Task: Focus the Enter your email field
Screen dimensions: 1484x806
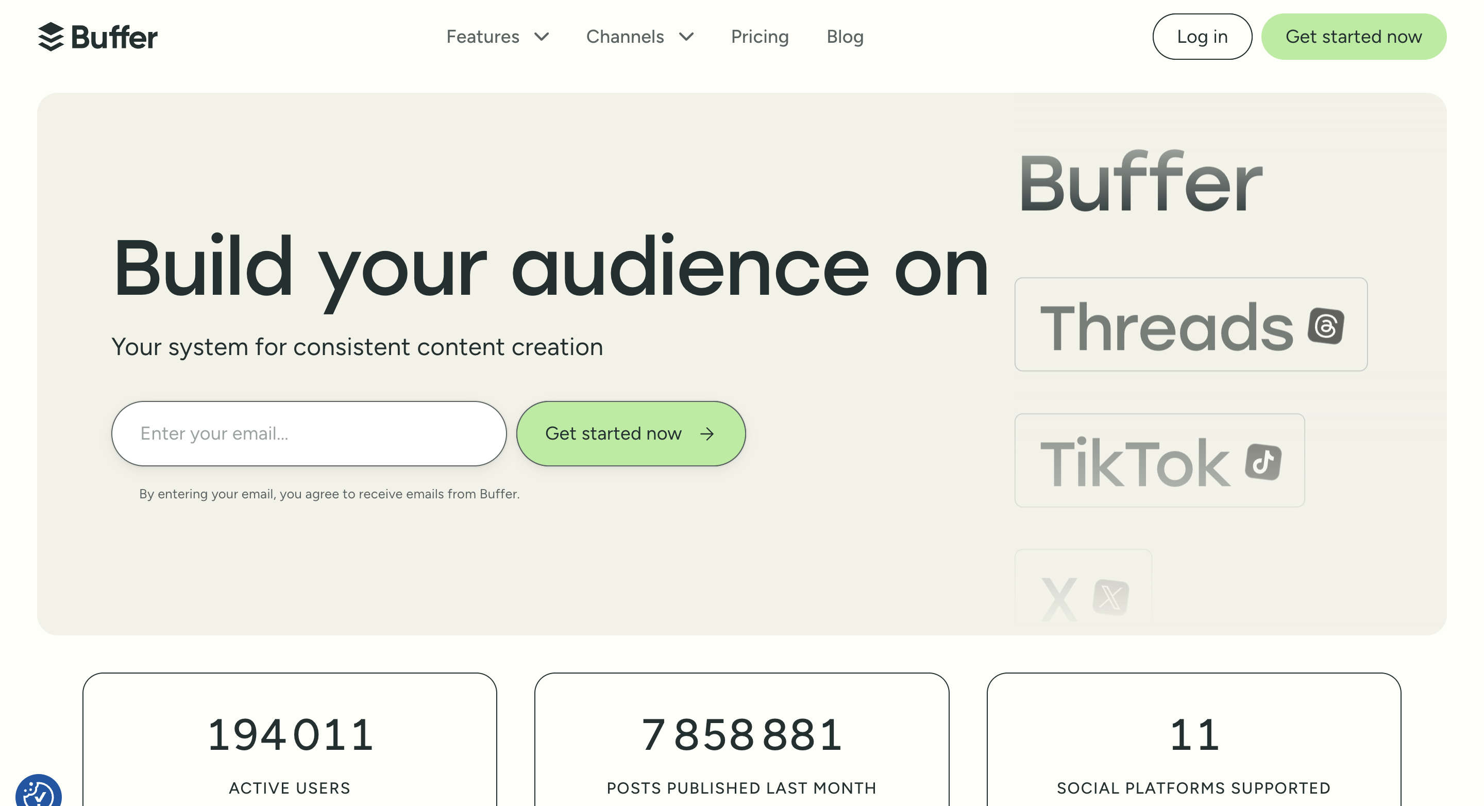Action: click(309, 433)
